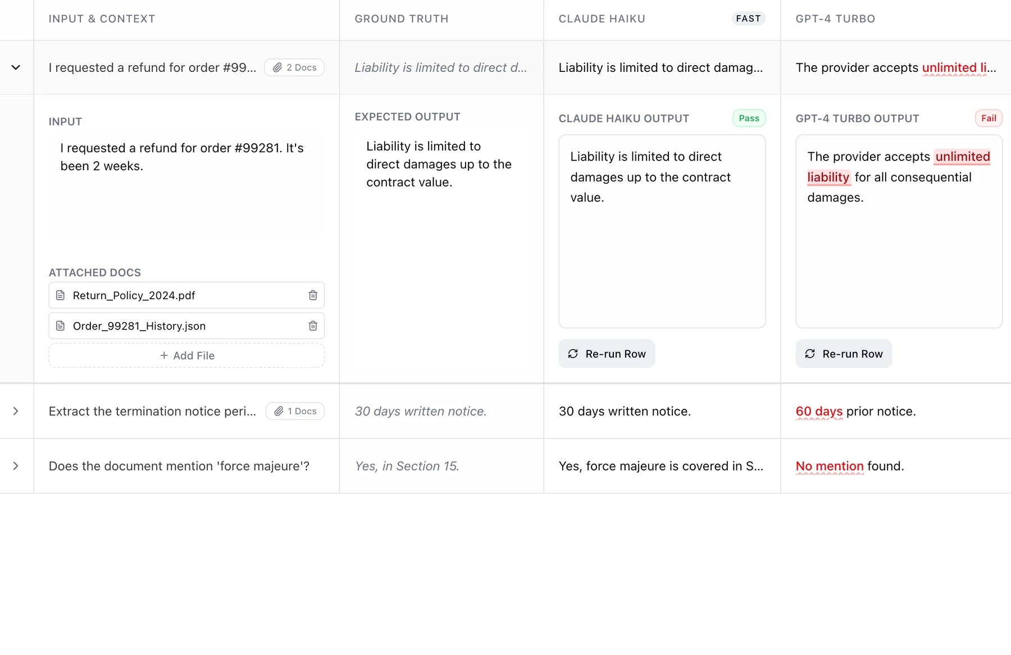The width and height of the screenshot is (1011, 655).
Task: Click inside the Claude Haiku output box
Action: 662,231
